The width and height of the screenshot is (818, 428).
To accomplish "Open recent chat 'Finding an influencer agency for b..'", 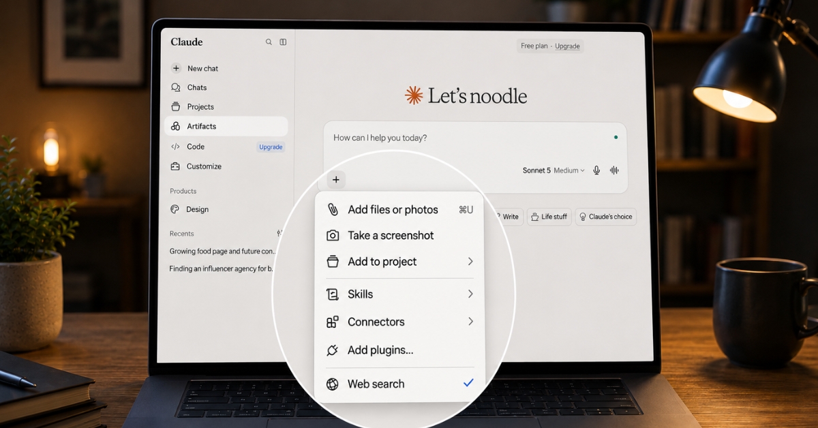I will tap(221, 269).
